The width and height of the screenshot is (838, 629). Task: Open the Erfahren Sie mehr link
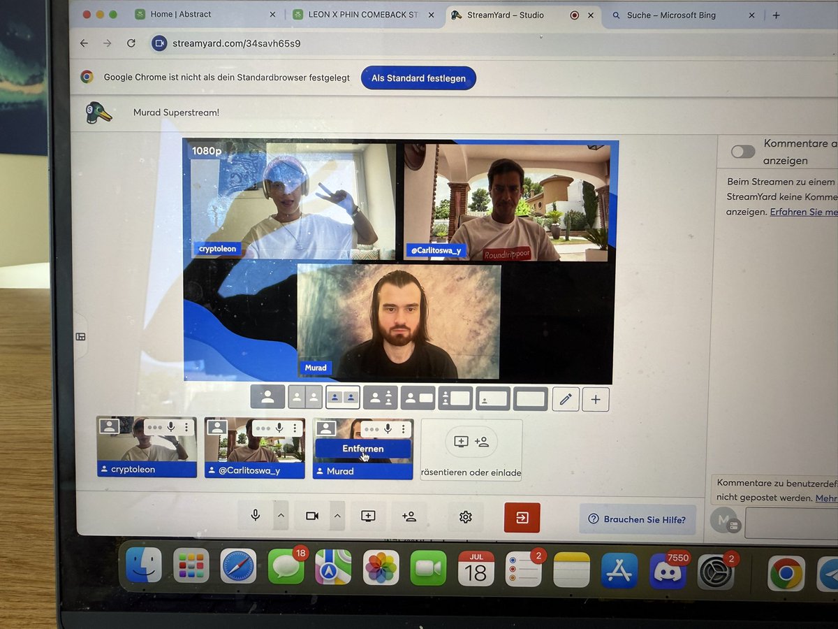click(804, 212)
